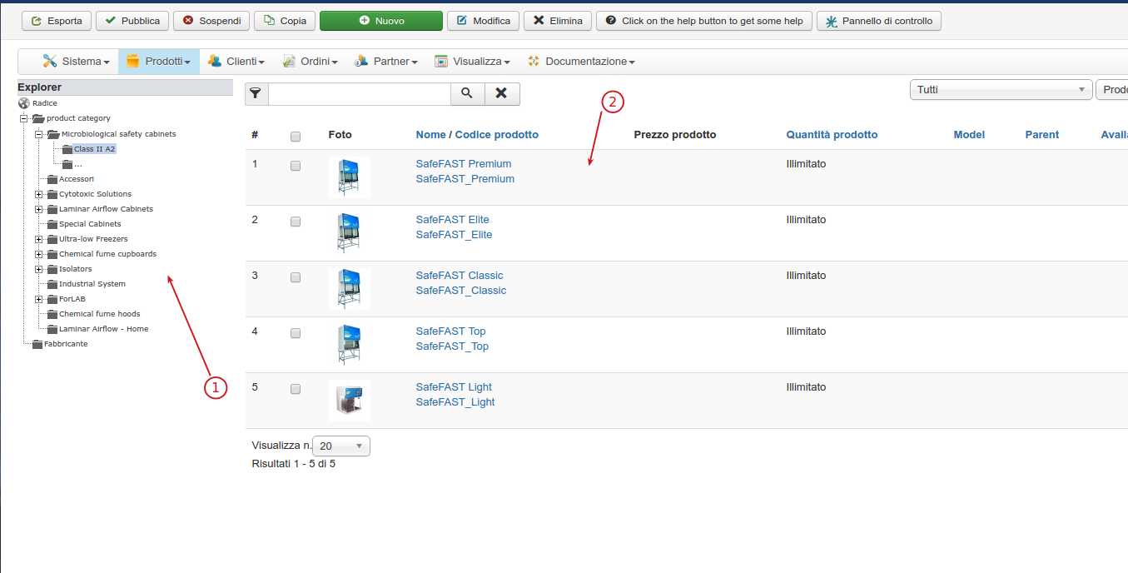Open the Visualizza n. 20 dropdown

click(x=341, y=446)
